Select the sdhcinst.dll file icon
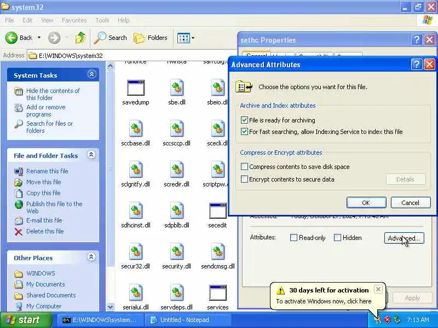438x328 pixels. coord(136,210)
